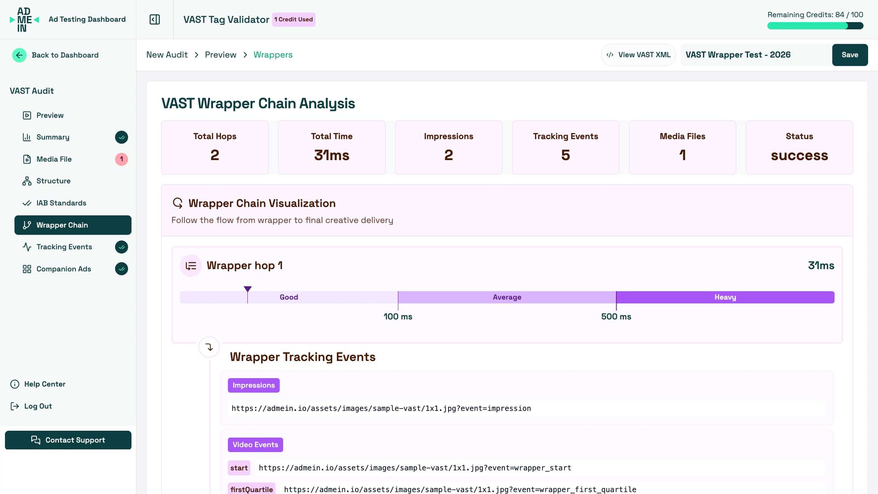This screenshot has width=878, height=494.
Task: Click the code brackets icon in View VAST XML
Action: (610, 55)
